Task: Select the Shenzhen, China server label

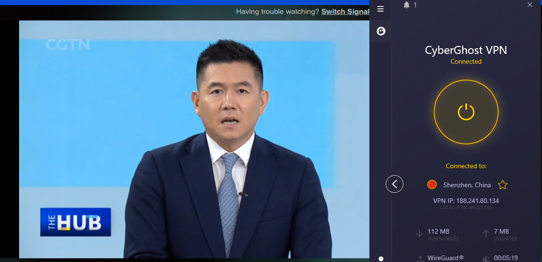Action: 467,185
